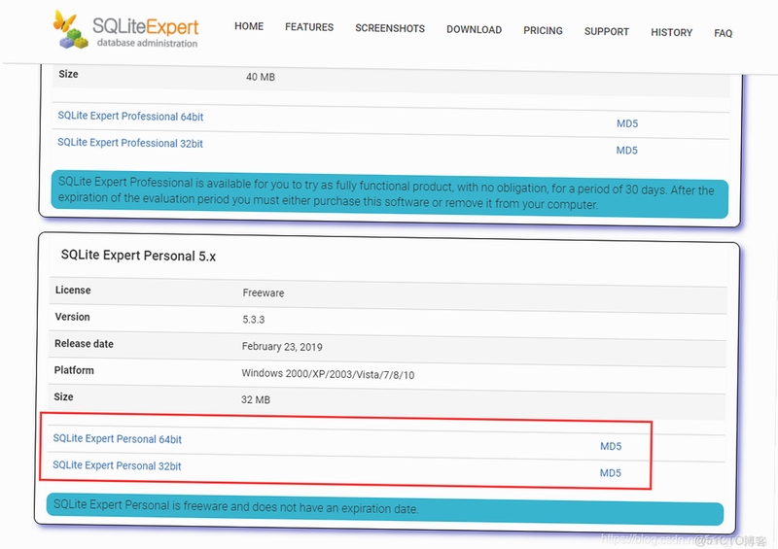Select the release date 'February 23, 2019'
Viewport: 778px width, 549px height.
point(282,347)
